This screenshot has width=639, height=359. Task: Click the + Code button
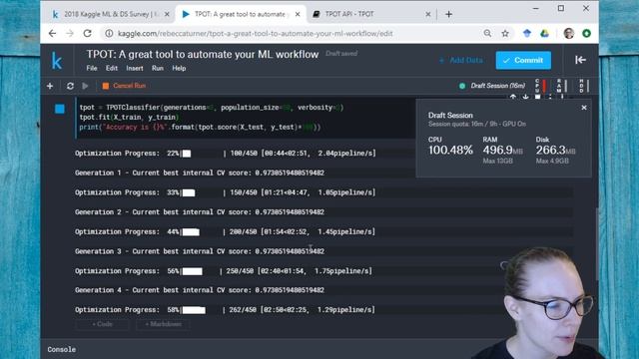[x=102, y=324]
